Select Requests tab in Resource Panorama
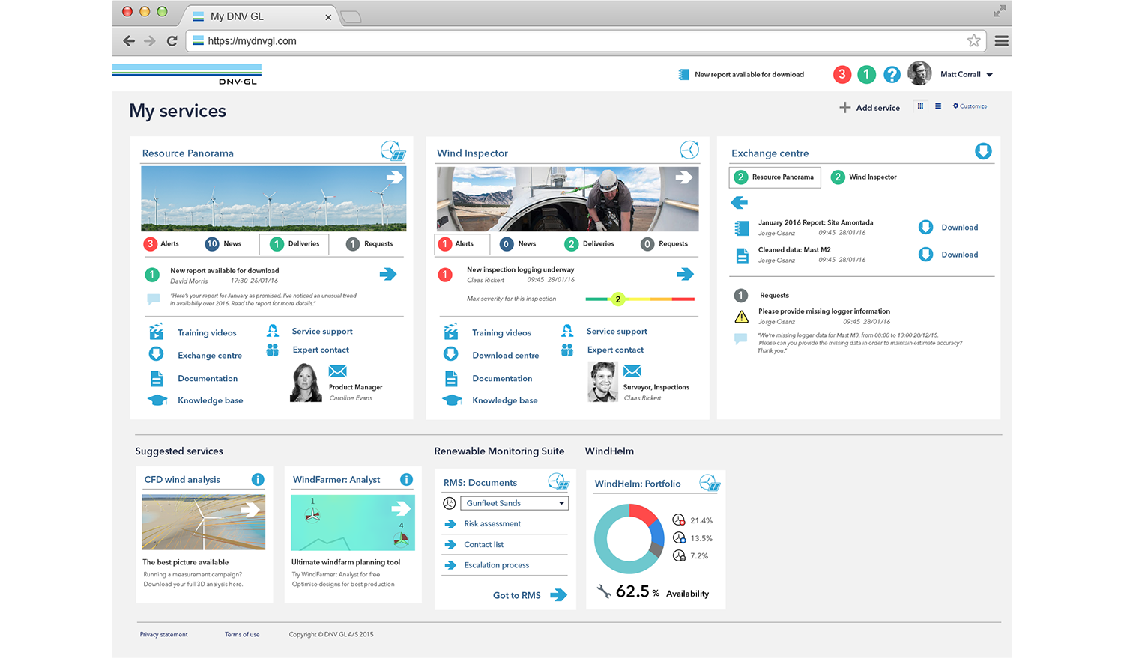The width and height of the screenshot is (1124, 658). pyautogui.click(x=369, y=244)
